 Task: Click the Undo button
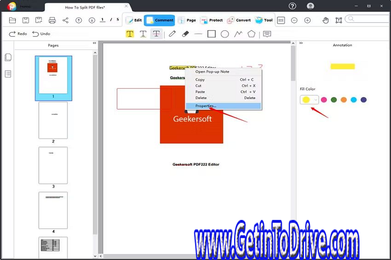(x=41, y=34)
